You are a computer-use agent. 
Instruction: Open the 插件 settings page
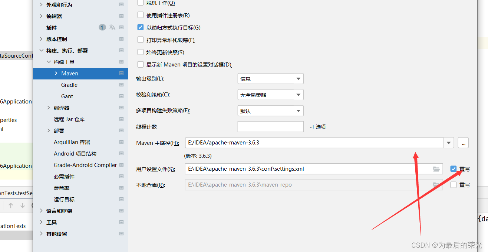(52, 28)
